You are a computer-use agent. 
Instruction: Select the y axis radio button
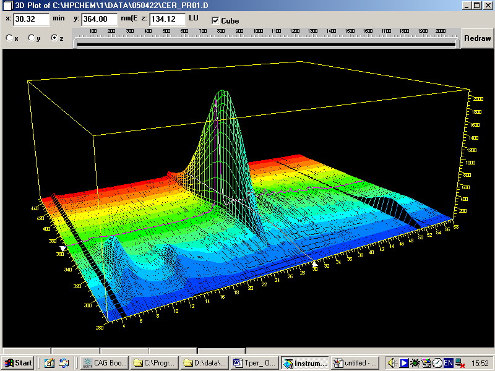(32, 38)
